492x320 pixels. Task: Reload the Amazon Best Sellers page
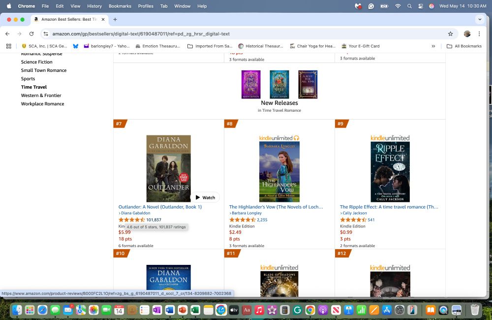(31, 33)
